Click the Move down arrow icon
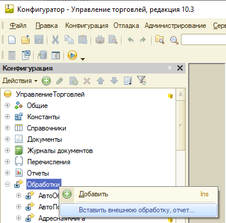 [114, 81]
